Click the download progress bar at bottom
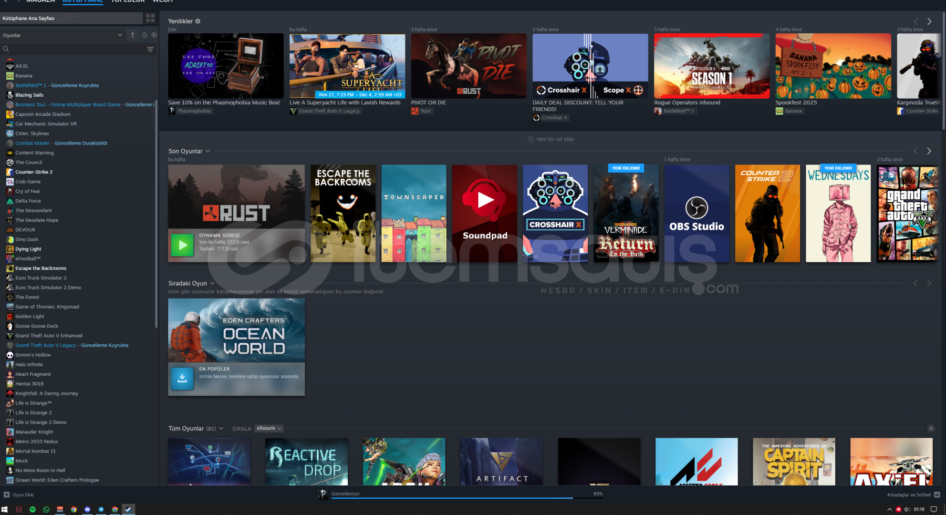The image size is (946, 515). click(452, 497)
